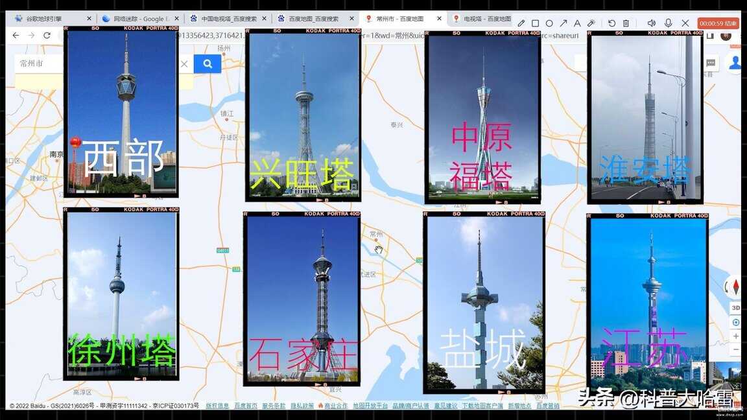Open 服务条款 footer link
The image size is (747, 420).
[274, 406]
